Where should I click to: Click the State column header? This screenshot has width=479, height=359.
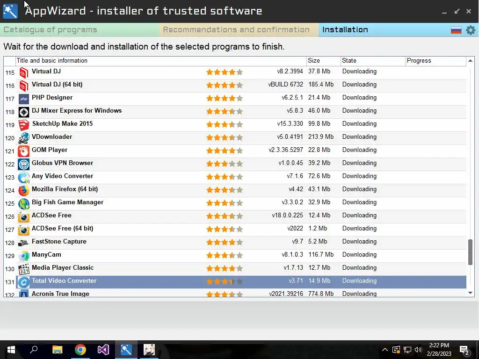[373, 60]
